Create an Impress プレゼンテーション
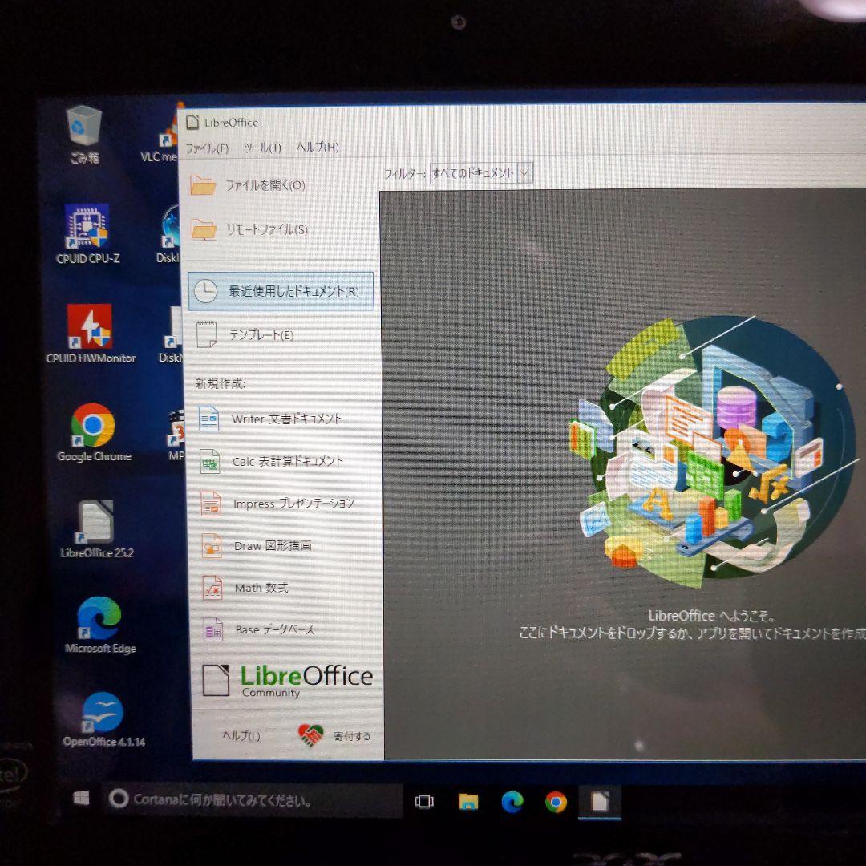866x866 pixels. pyautogui.click(x=293, y=503)
